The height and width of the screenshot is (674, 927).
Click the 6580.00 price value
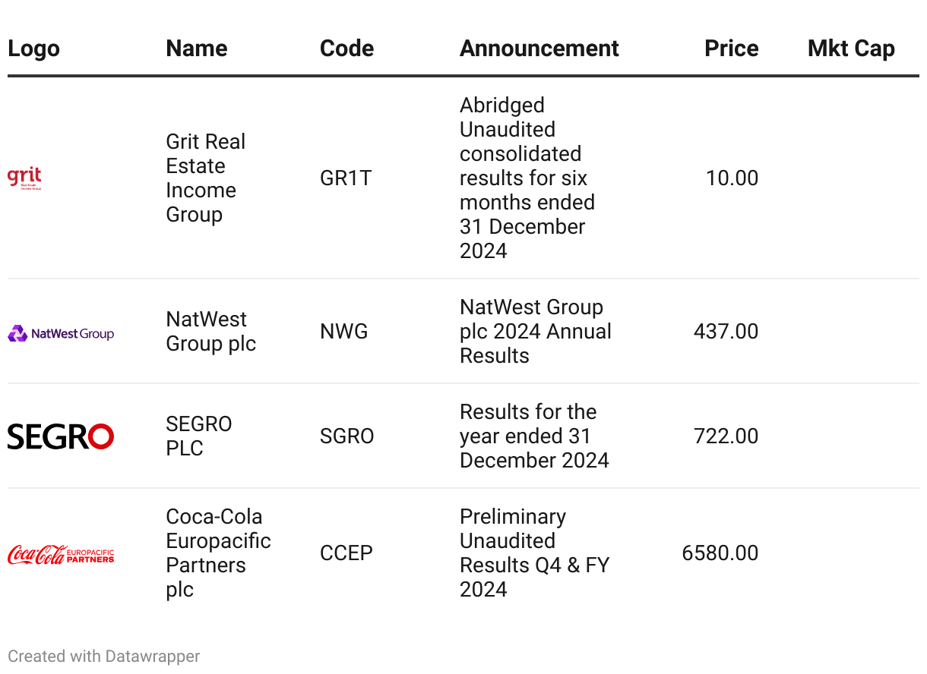(x=720, y=553)
